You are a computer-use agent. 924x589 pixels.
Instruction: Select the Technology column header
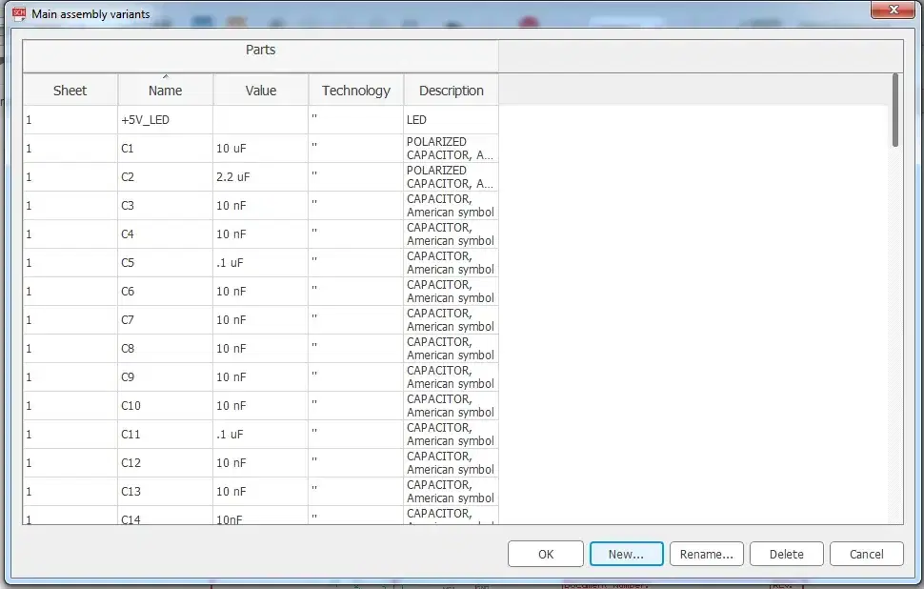coord(355,91)
